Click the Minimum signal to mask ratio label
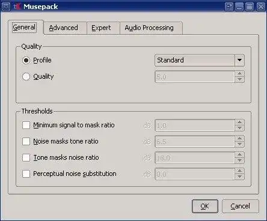This screenshot has height=221, width=267. tap(74, 126)
